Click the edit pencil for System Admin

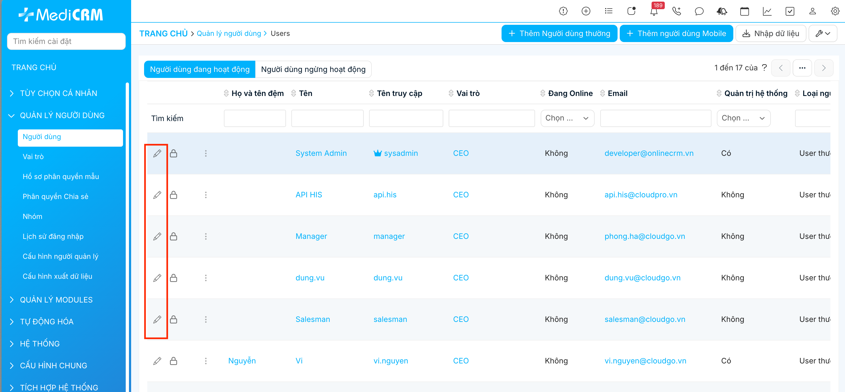tap(157, 153)
